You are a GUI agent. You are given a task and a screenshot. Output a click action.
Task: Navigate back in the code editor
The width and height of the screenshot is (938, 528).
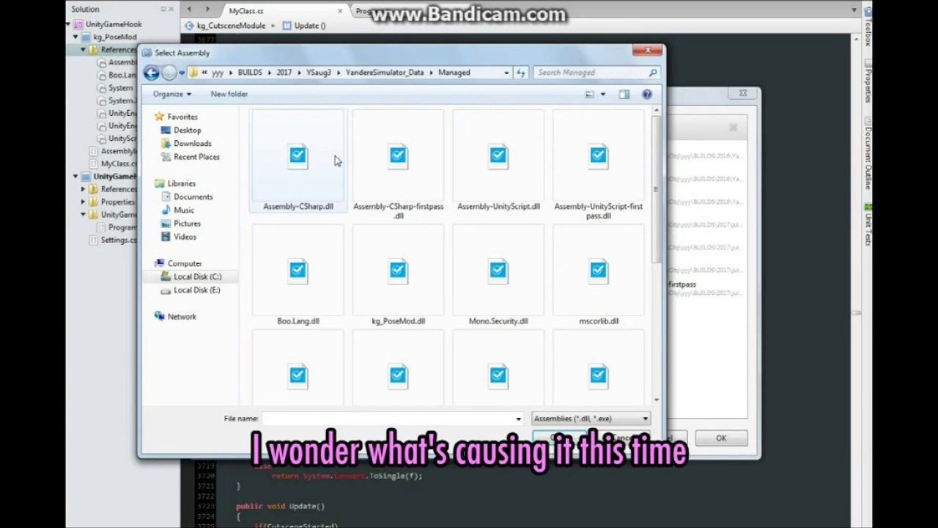[x=190, y=10]
